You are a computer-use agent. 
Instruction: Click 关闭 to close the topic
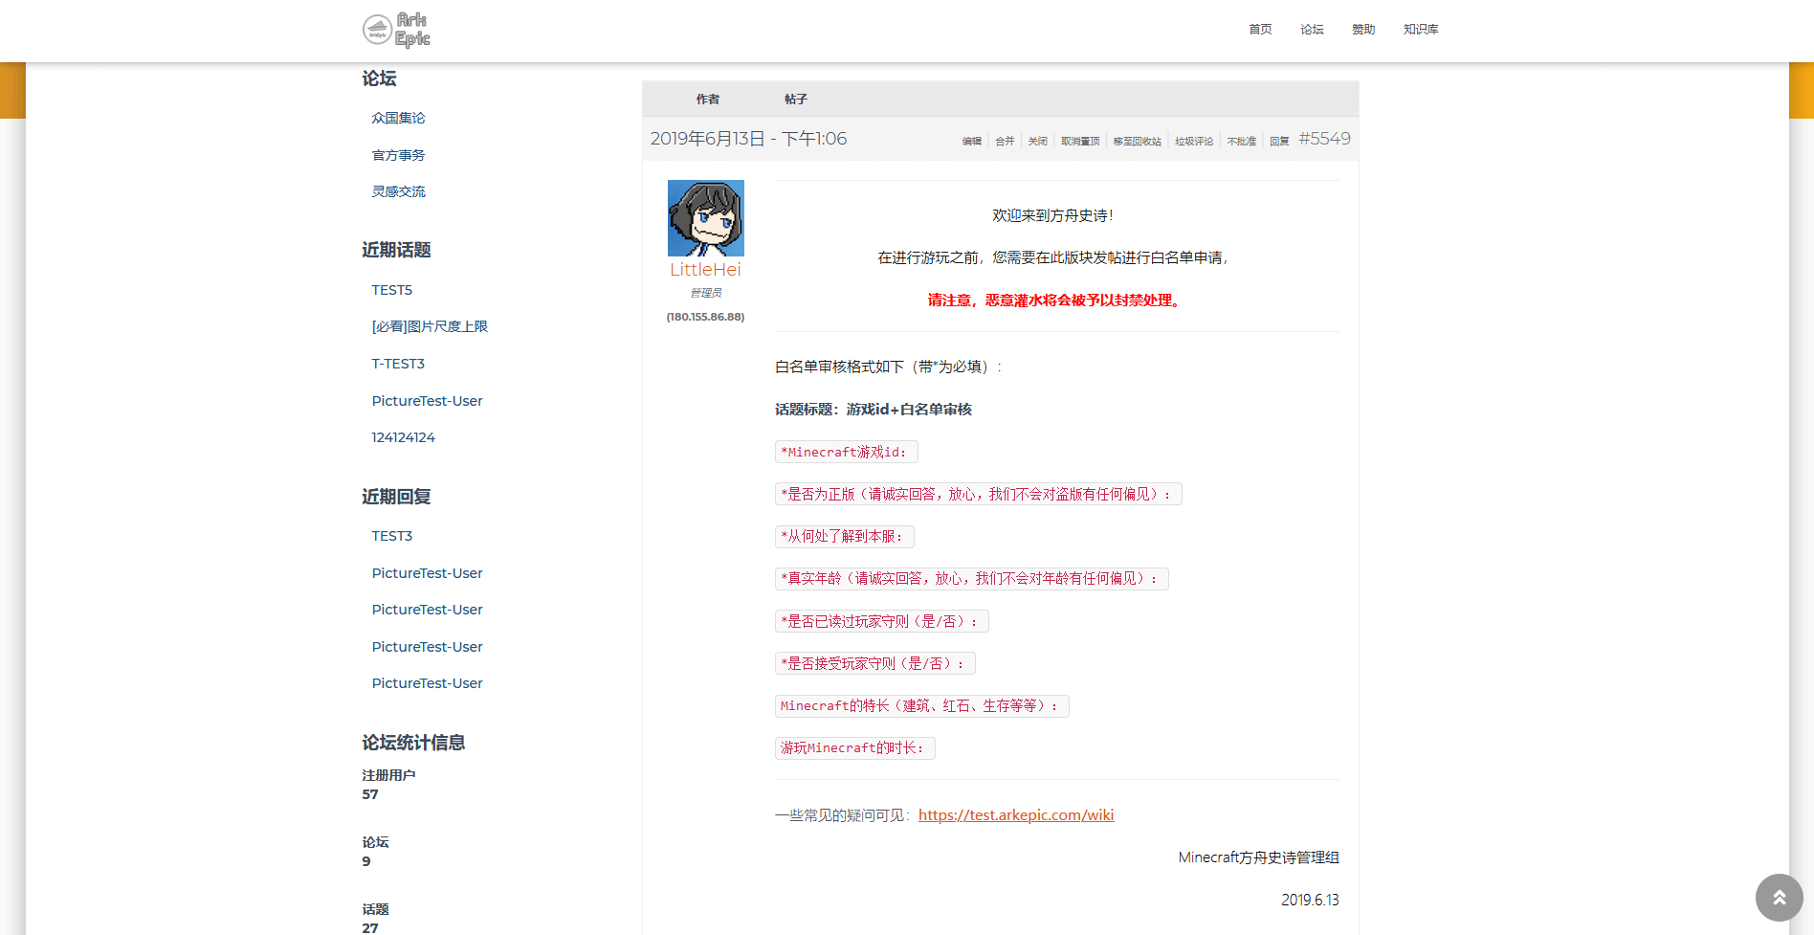pyautogui.click(x=1038, y=142)
